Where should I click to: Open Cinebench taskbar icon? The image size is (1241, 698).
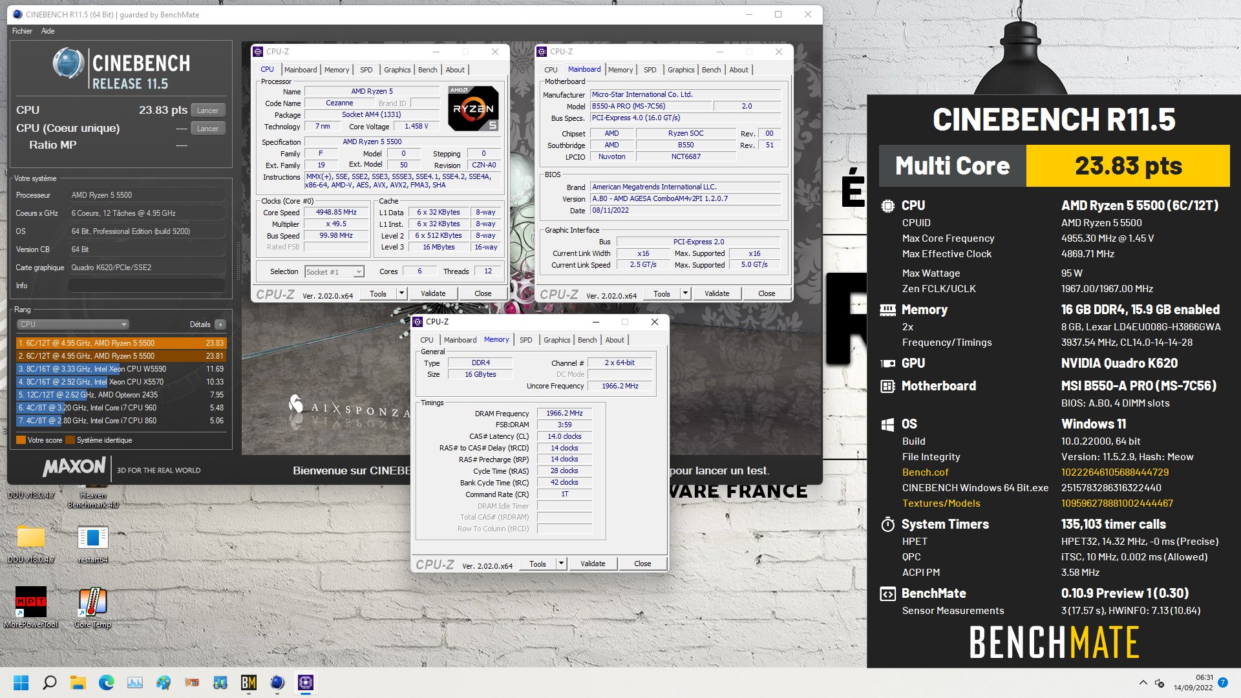pyautogui.click(x=277, y=682)
